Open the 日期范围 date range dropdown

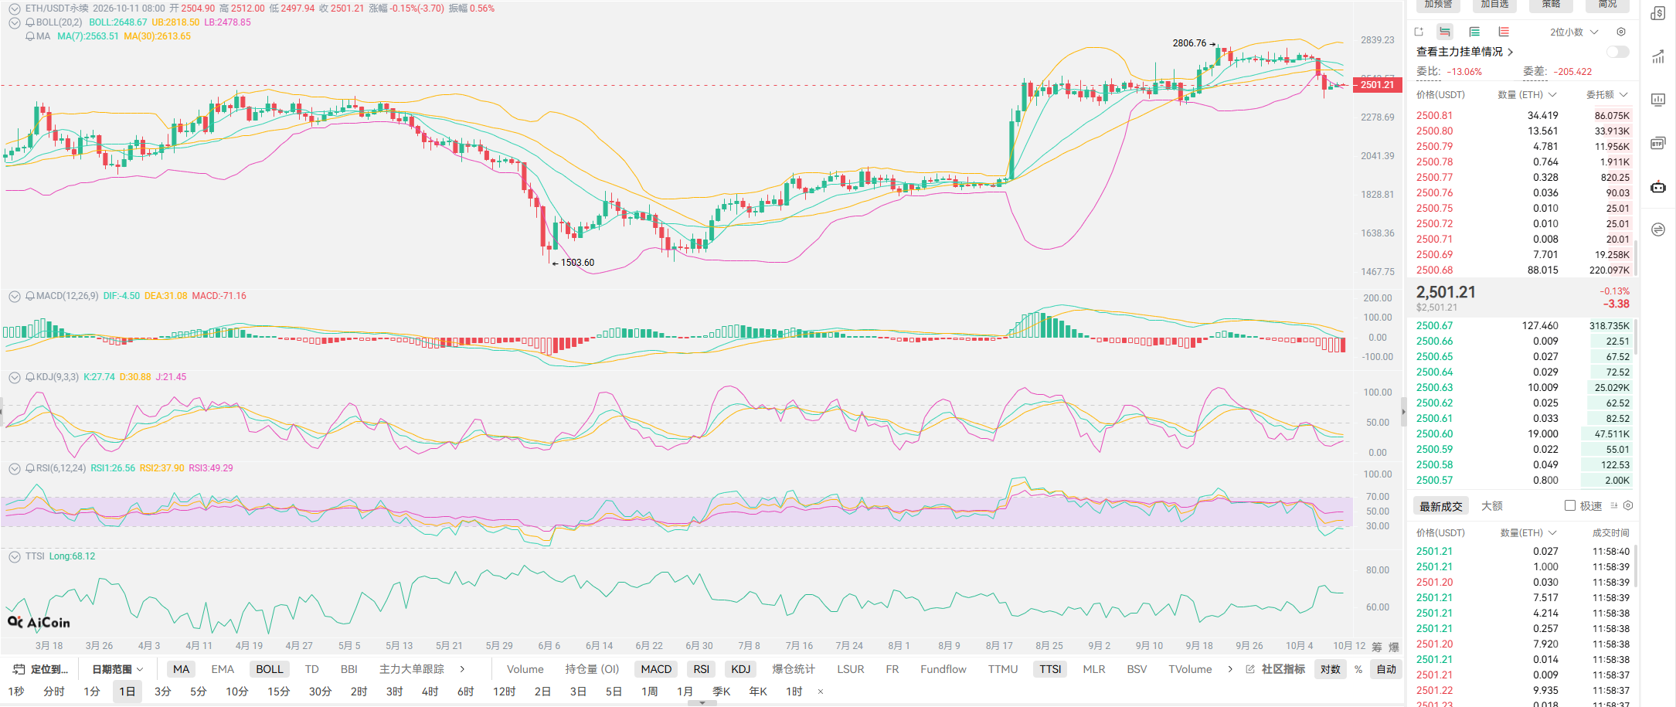[x=118, y=669]
